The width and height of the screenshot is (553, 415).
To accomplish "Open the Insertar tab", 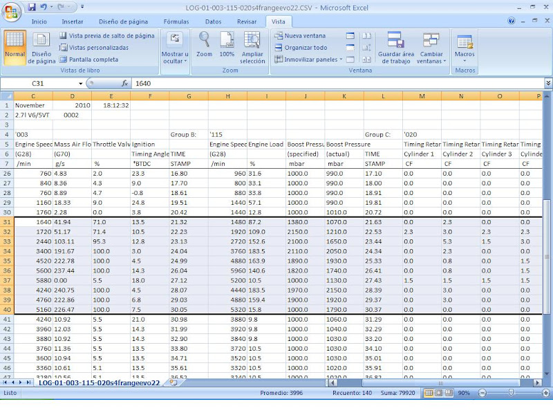I will tap(73, 21).
